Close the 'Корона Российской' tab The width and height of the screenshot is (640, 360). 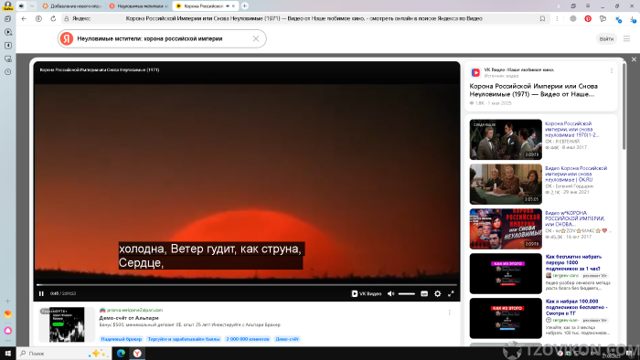pyautogui.click(x=233, y=6)
